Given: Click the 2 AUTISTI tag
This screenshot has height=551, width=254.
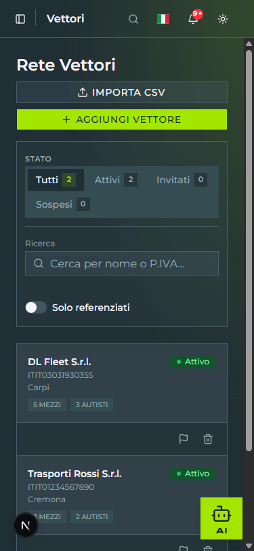Looking at the screenshot, I should tap(92, 517).
